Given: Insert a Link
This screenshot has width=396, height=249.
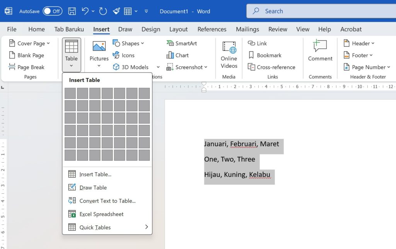Looking at the screenshot, I should [x=258, y=43].
